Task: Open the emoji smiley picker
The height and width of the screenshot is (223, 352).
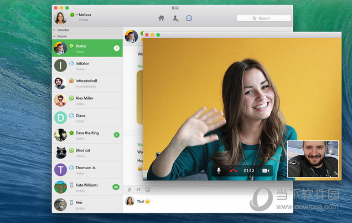Action: coord(148,190)
